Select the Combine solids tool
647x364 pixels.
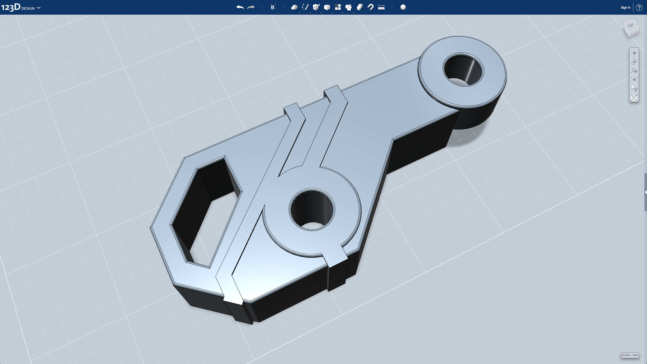pos(359,7)
